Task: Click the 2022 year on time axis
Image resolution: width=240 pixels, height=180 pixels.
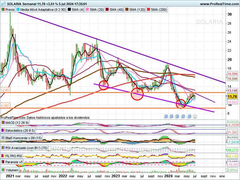Action: pos(63,176)
